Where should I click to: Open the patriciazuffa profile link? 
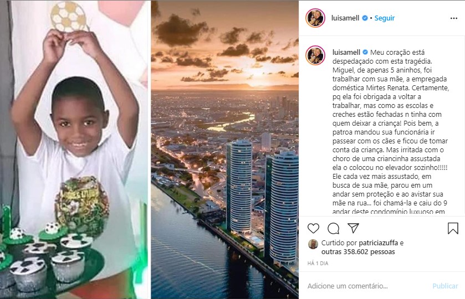tap(379, 243)
